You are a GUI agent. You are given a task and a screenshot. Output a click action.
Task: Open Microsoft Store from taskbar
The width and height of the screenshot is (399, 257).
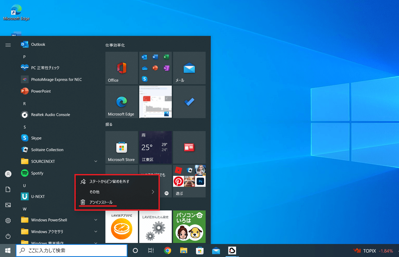point(200,250)
